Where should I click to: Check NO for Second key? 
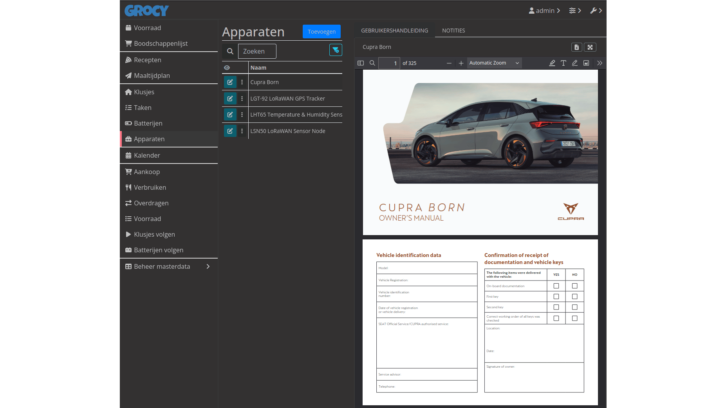coord(574,307)
